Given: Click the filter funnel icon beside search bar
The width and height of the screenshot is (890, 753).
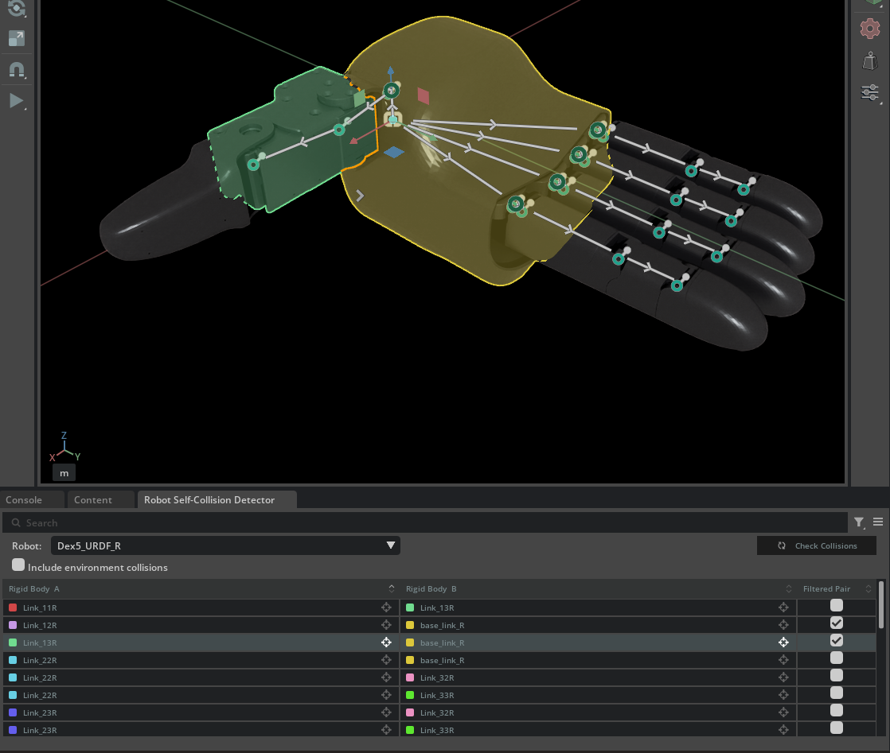Looking at the screenshot, I should [x=859, y=522].
